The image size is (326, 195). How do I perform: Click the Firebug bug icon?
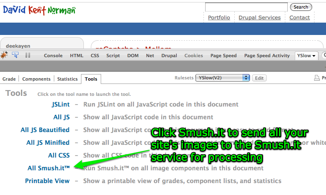4,55
